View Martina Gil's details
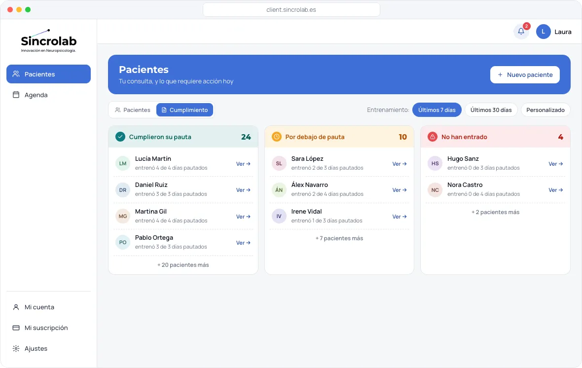 (x=244, y=217)
